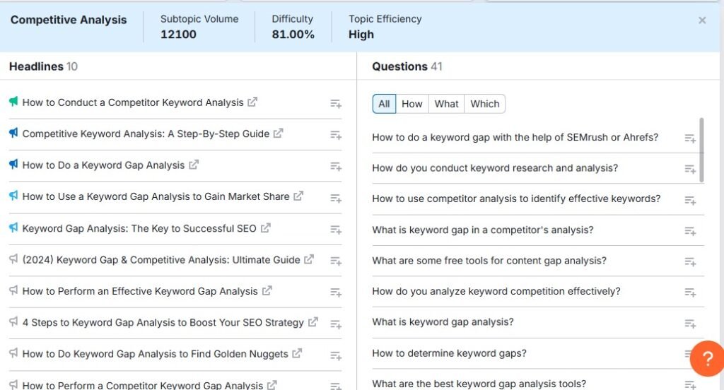This screenshot has height=390, width=724.
Task: Add 'The Key to Successful SEO' headline to list
Action: pyautogui.click(x=336, y=230)
